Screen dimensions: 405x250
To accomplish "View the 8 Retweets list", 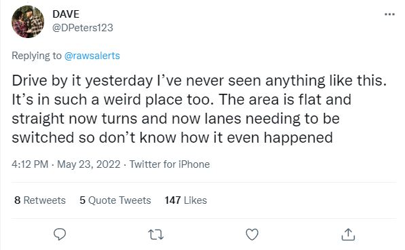I will coord(40,200).
